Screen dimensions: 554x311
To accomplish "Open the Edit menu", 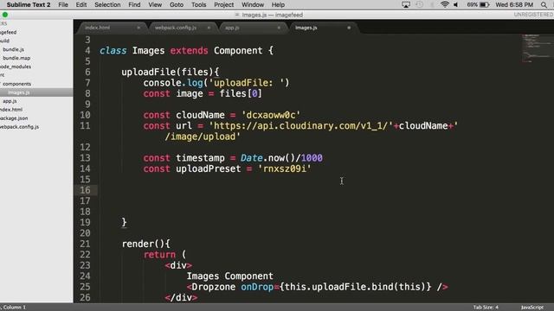I will tap(81, 4).
